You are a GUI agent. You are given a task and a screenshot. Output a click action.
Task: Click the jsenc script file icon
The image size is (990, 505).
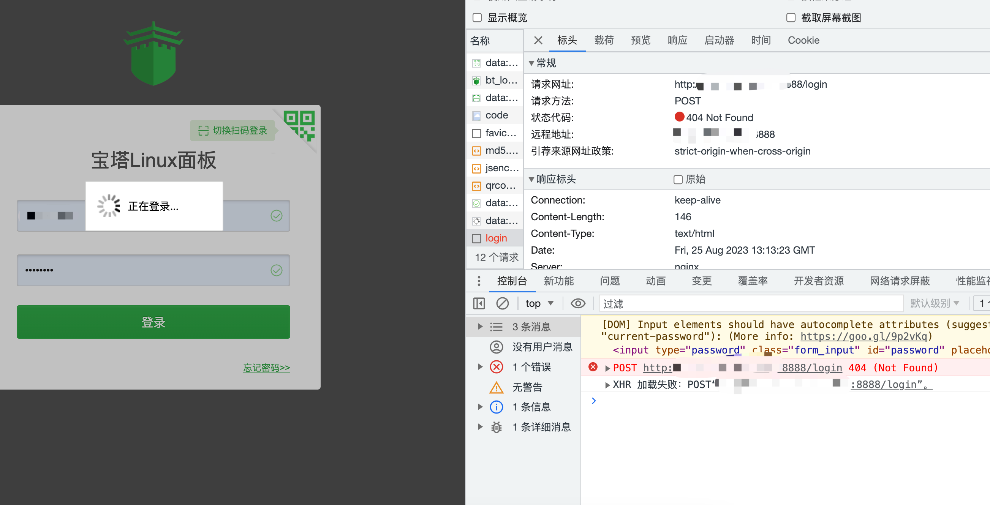(x=476, y=169)
